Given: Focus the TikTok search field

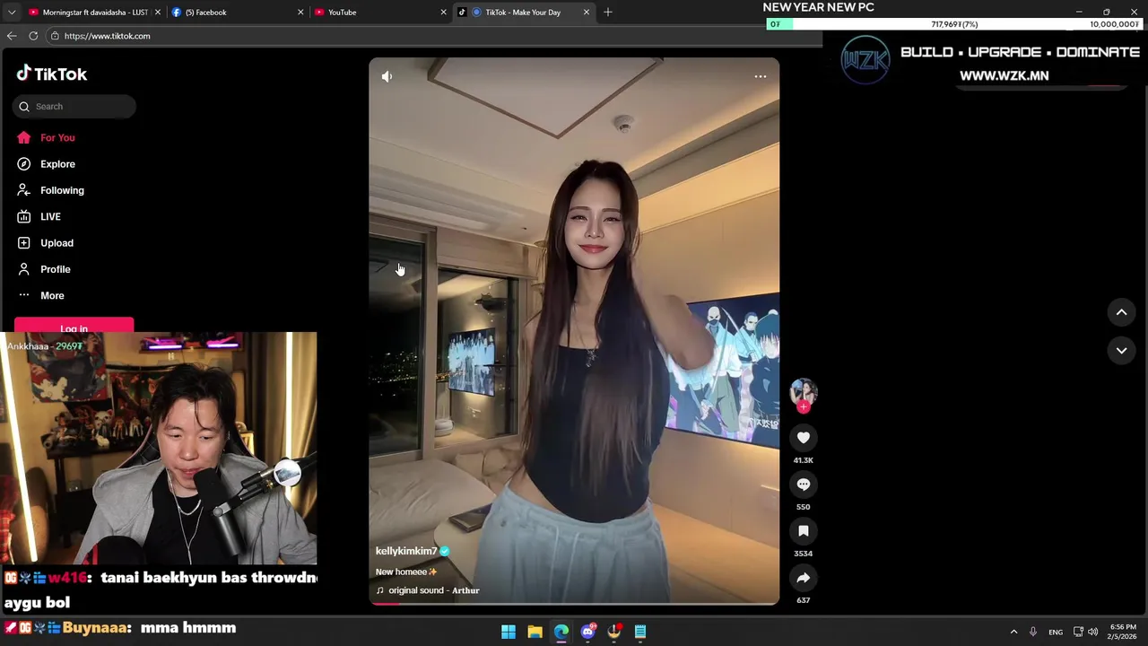Looking at the screenshot, I should (x=74, y=106).
